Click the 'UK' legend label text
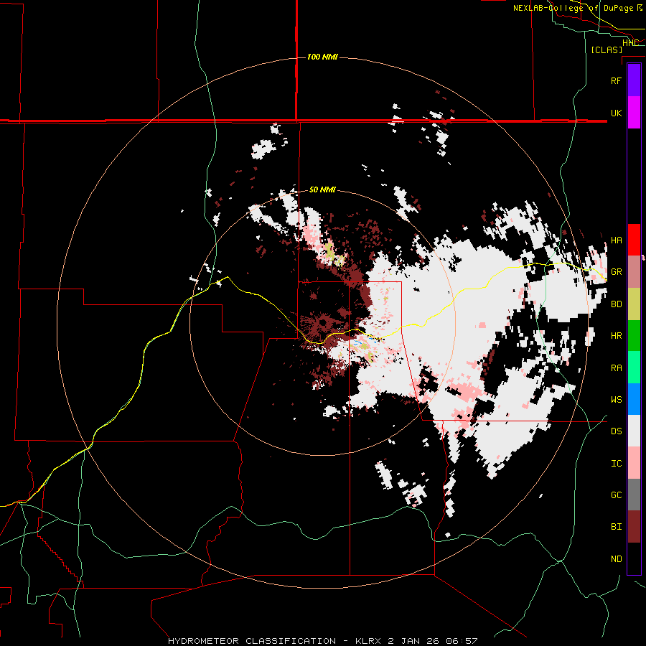Image resolution: width=646 pixels, height=646 pixels. click(616, 113)
